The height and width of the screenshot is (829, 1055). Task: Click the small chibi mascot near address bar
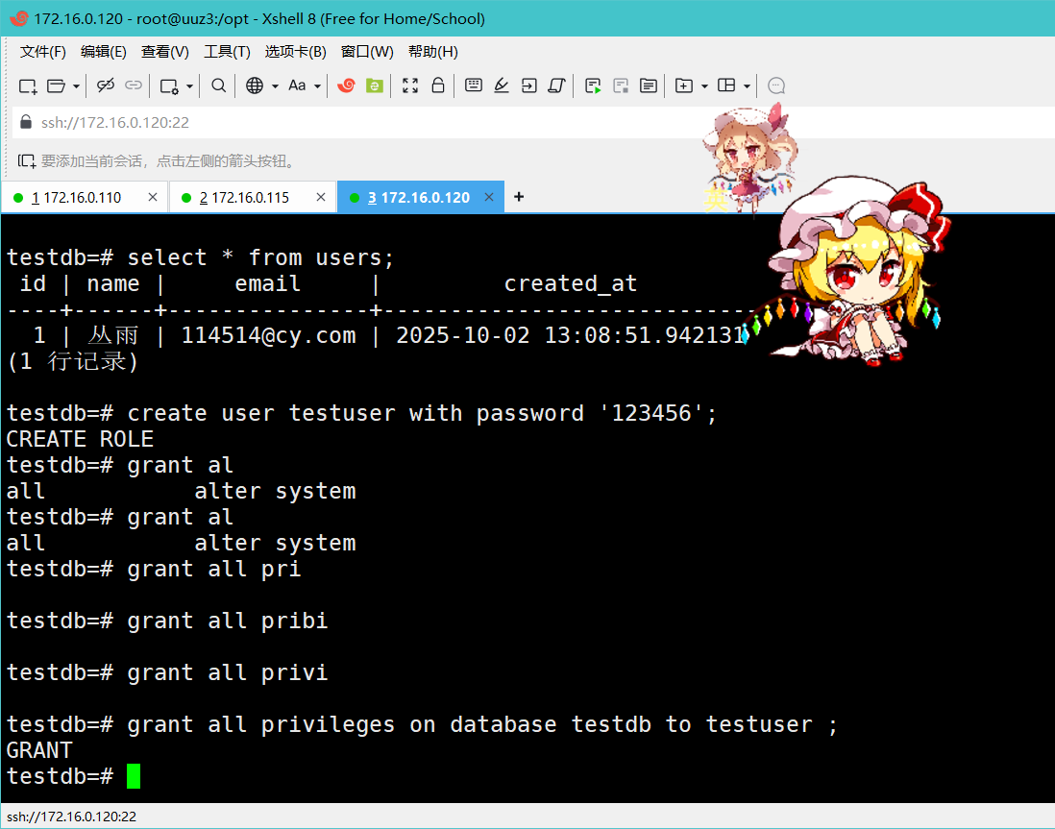tap(748, 157)
